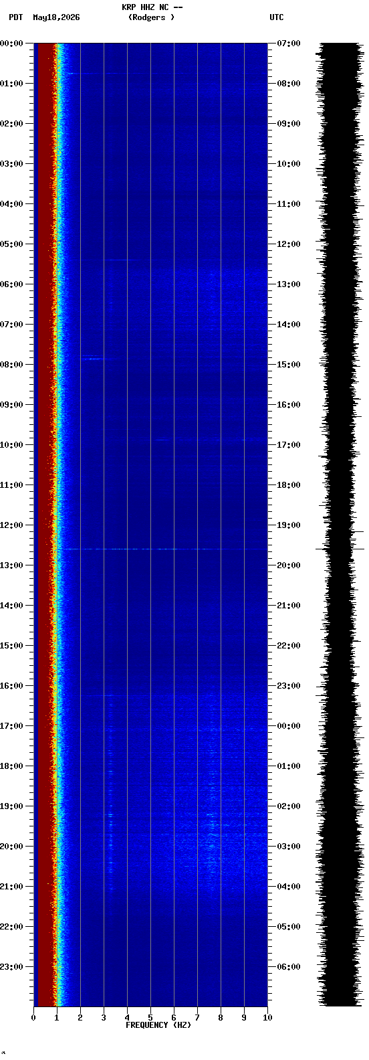Click the 04:00 PDT time label
This screenshot has height=1060, width=369.
12,204
